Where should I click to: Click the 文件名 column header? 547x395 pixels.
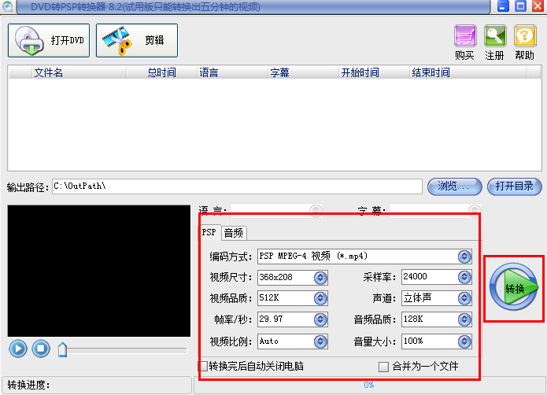pos(79,72)
